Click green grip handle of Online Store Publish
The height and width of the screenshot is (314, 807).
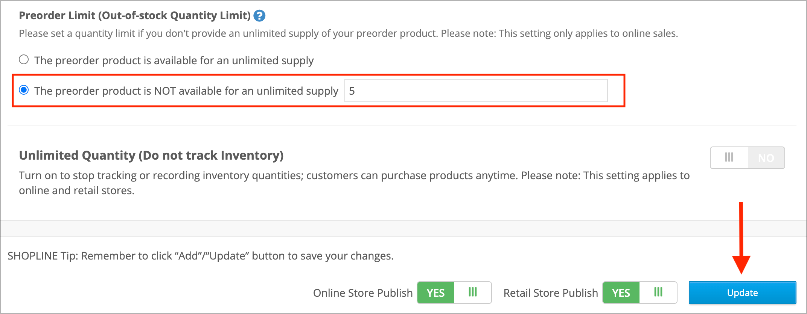click(x=473, y=292)
